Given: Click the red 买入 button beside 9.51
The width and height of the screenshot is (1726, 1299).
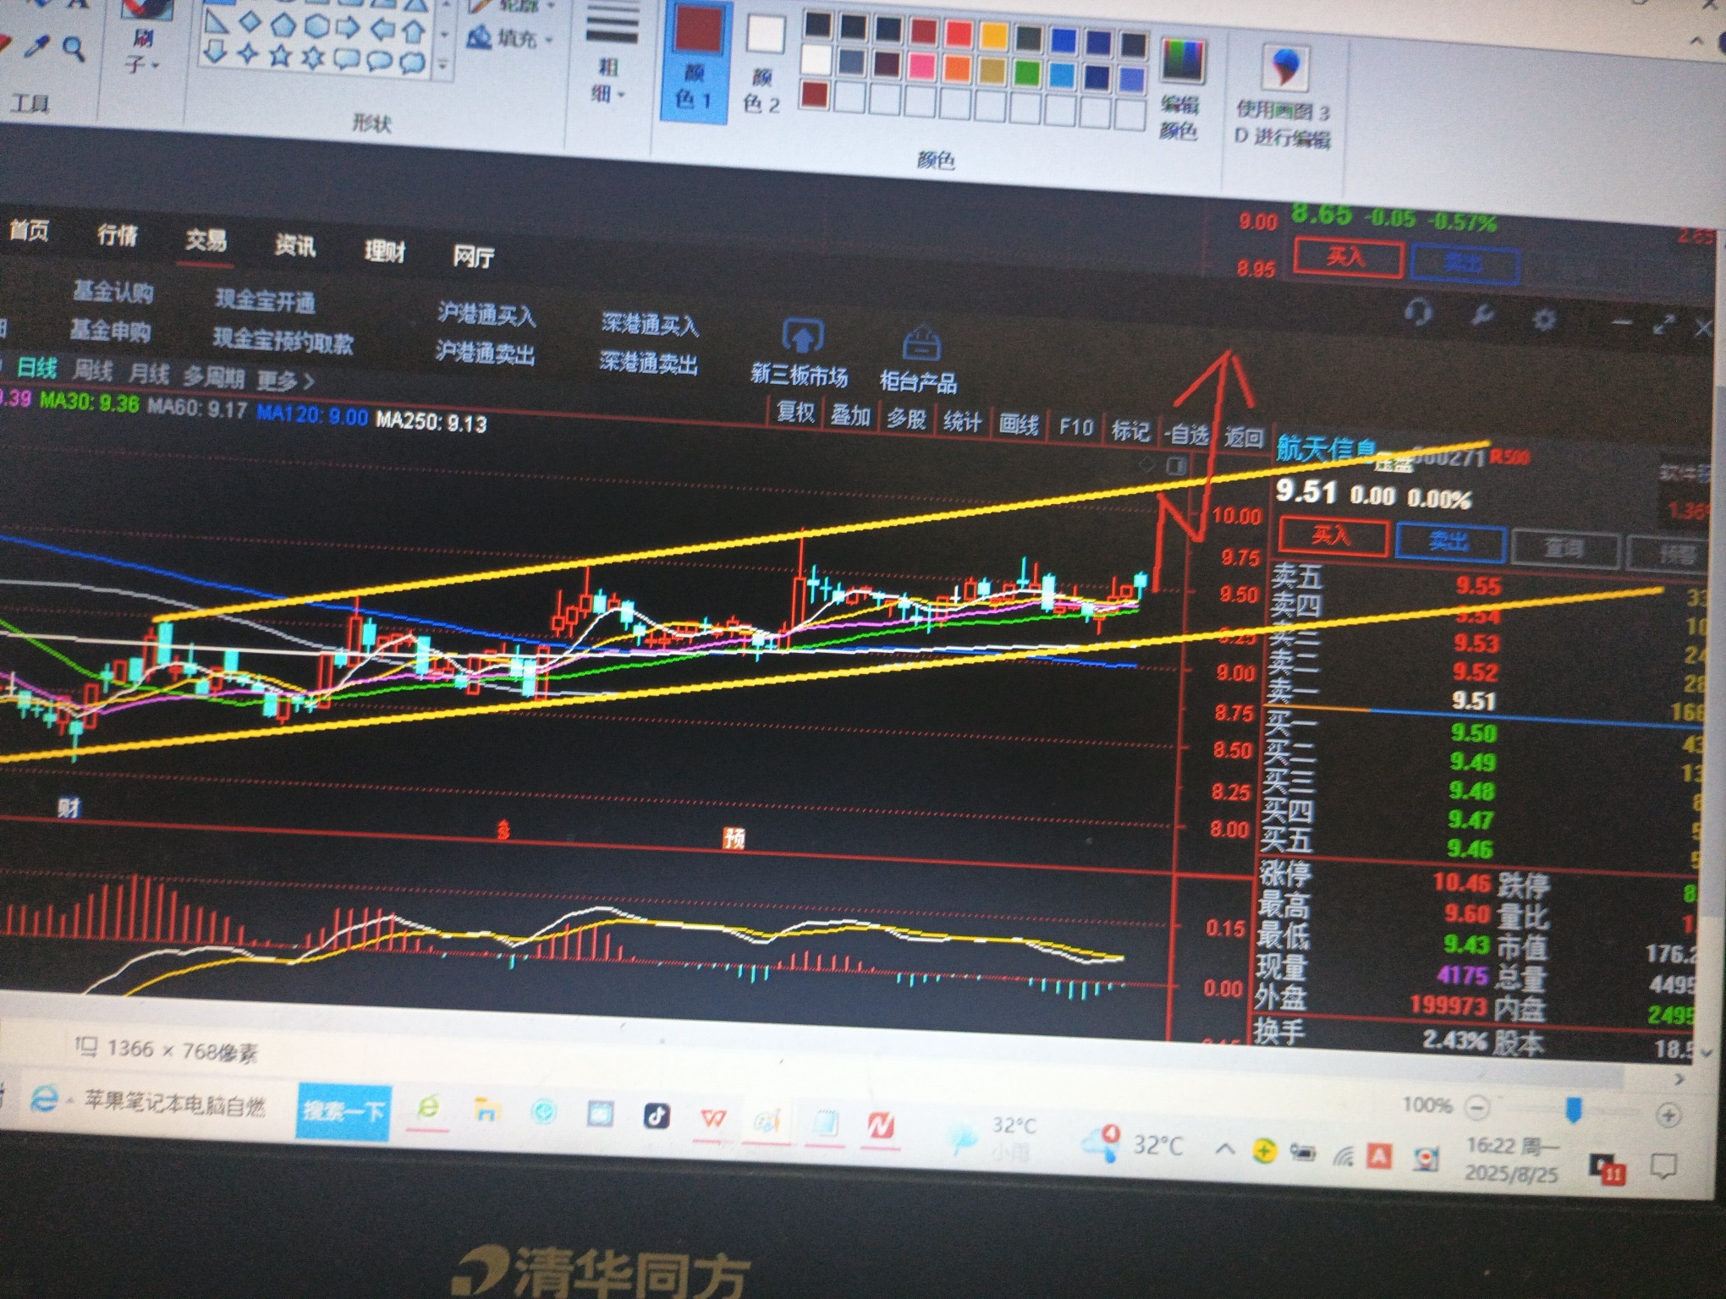Looking at the screenshot, I should pyautogui.click(x=1333, y=536).
